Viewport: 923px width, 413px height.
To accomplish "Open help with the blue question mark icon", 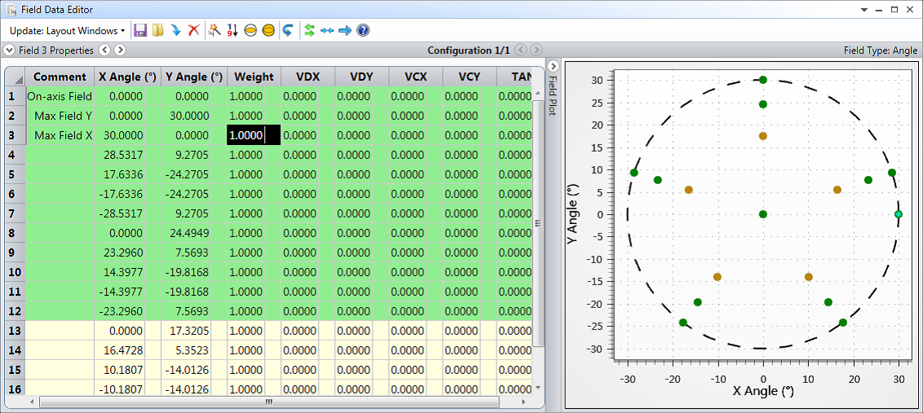I will tap(363, 31).
